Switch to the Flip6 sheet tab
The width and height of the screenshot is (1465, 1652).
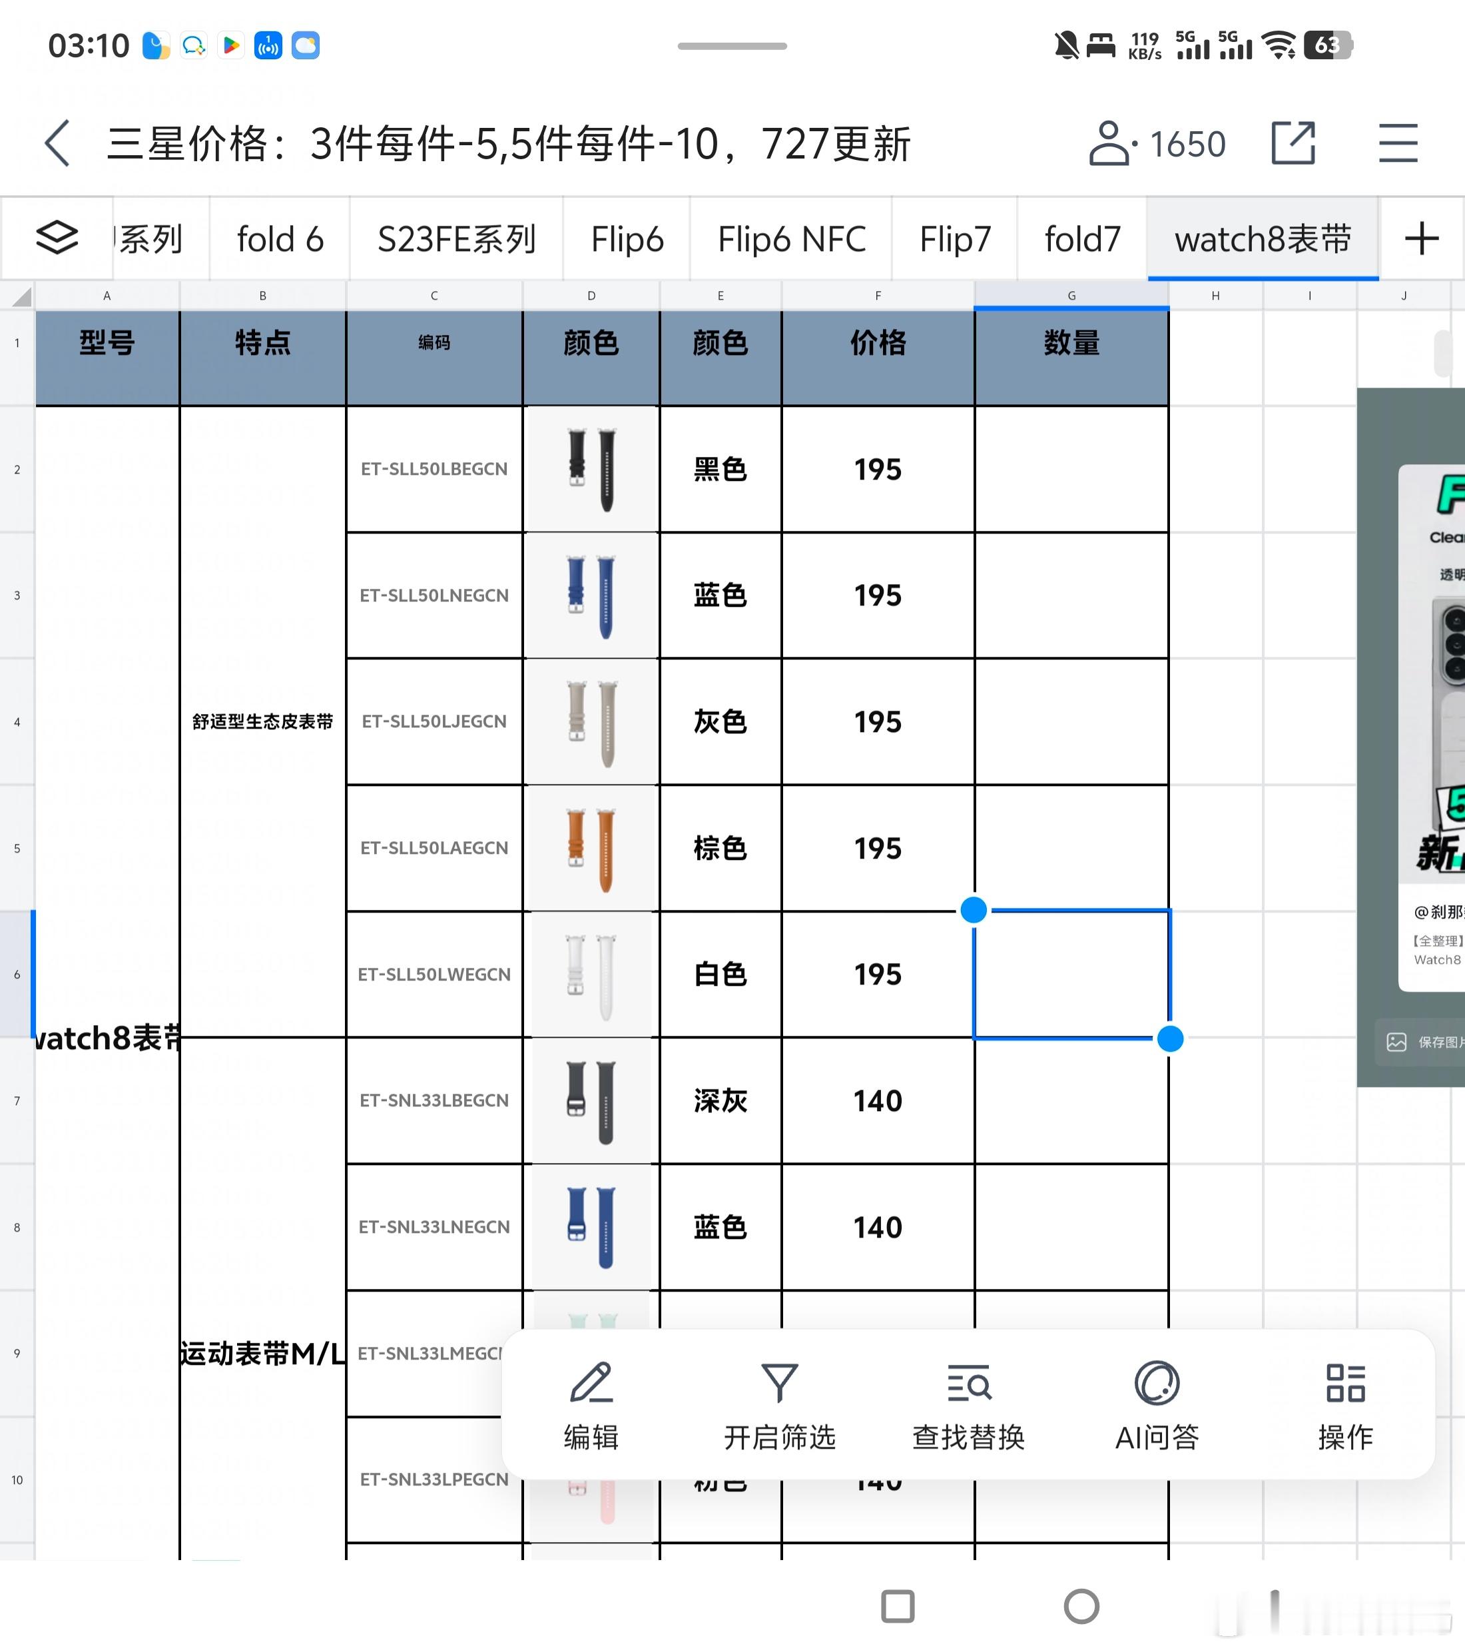pos(627,239)
